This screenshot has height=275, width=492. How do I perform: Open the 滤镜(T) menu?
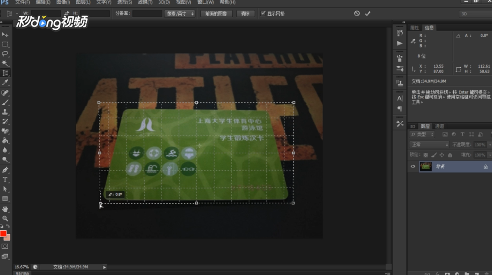145,2
